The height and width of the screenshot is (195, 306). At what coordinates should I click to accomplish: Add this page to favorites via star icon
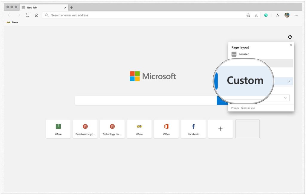256,15
